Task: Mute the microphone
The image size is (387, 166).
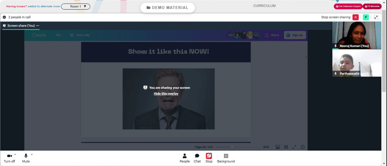Action: 26,158
